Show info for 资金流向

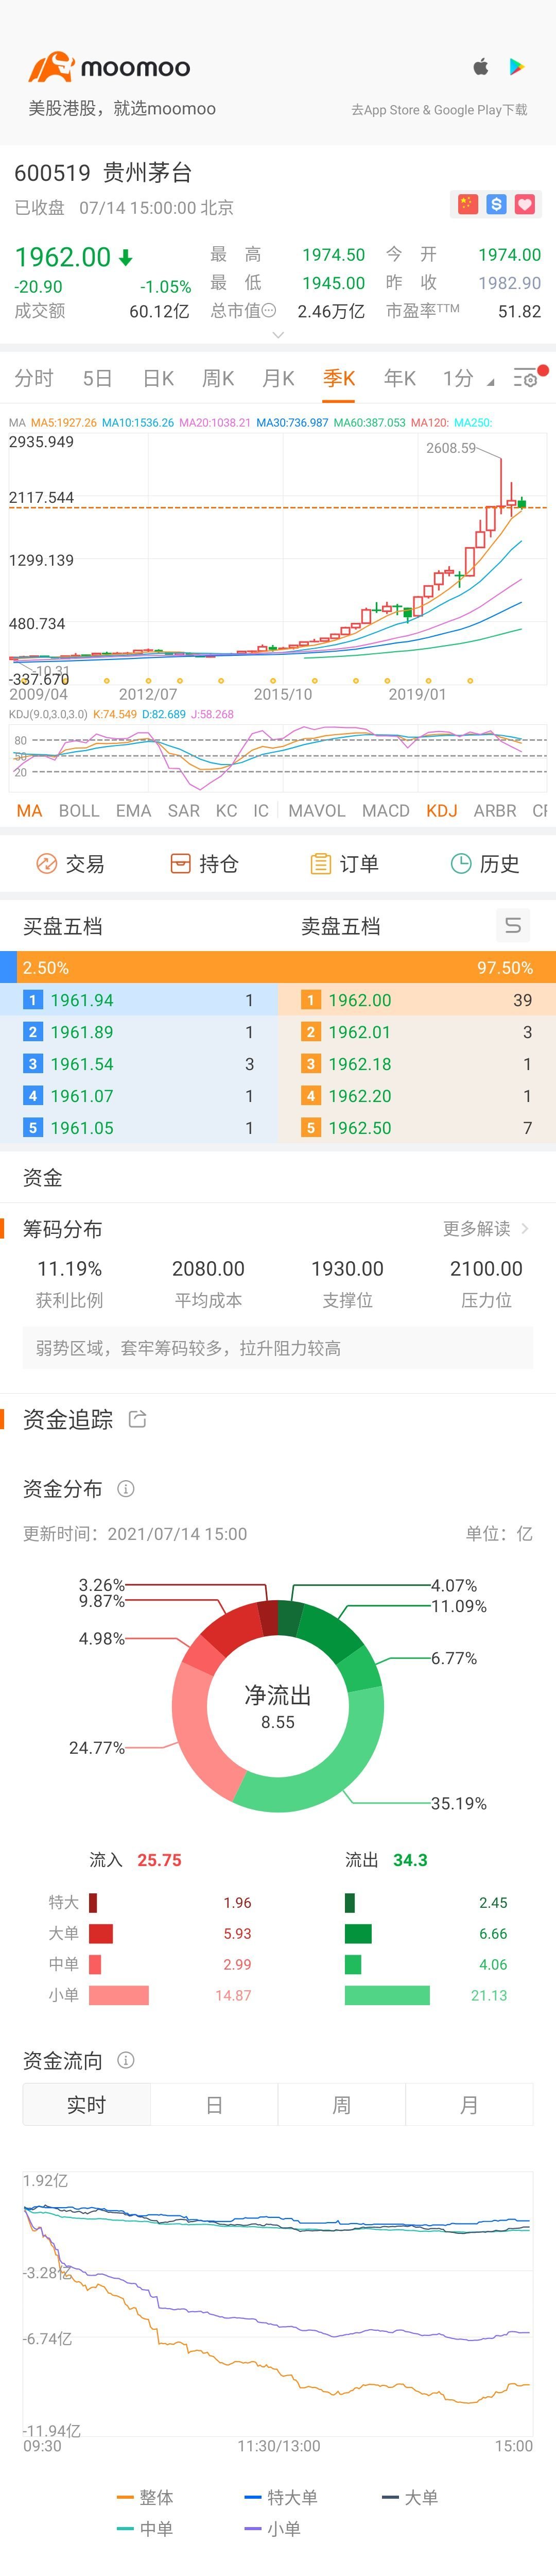click(x=126, y=2060)
